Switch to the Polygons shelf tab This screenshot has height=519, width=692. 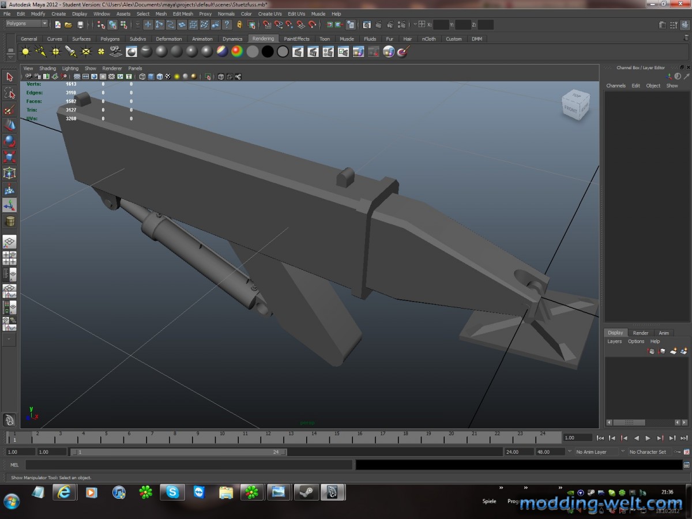click(110, 39)
